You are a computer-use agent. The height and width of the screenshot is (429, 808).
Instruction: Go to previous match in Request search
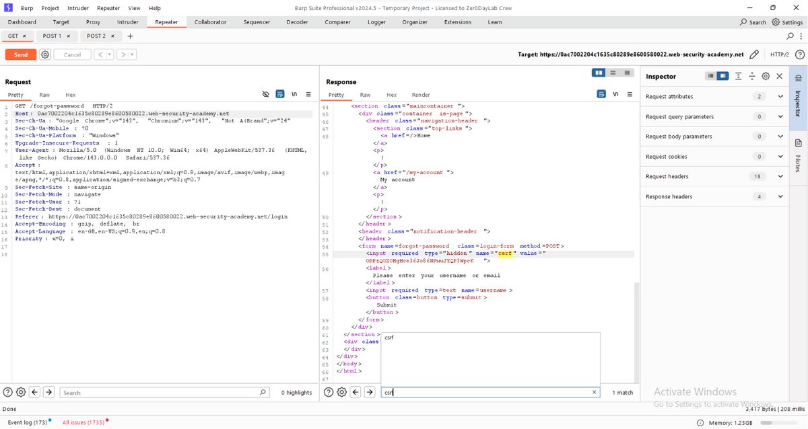pyautogui.click(x=34, y=392)
